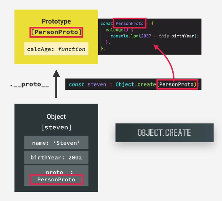Click the .__proto__ label beside arrow
This screenshot has width=222, height=201.
click(x=29, y=84)
